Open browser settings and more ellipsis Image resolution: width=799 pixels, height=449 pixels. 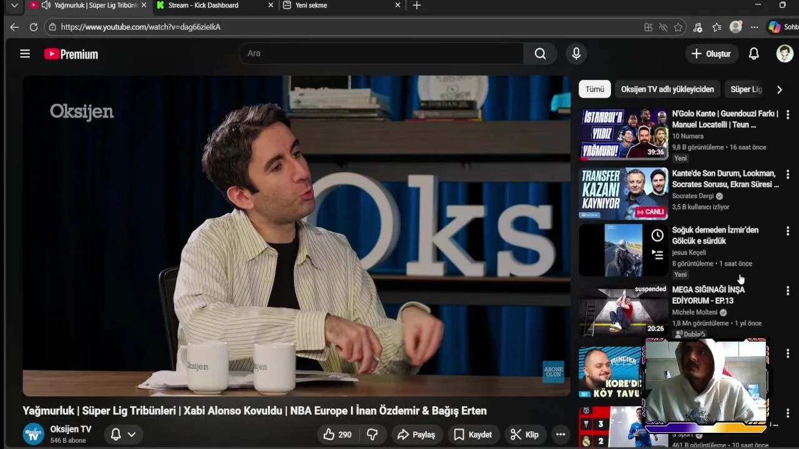755,27
